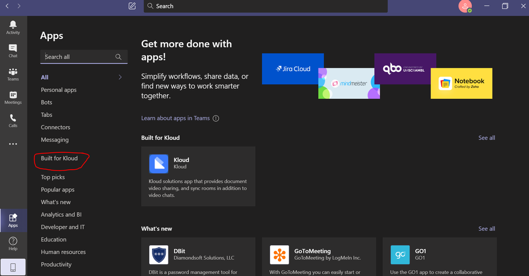Screen dimensions: 529x276
Task: Filter by Bots
Action: click(x=47, y=103)
